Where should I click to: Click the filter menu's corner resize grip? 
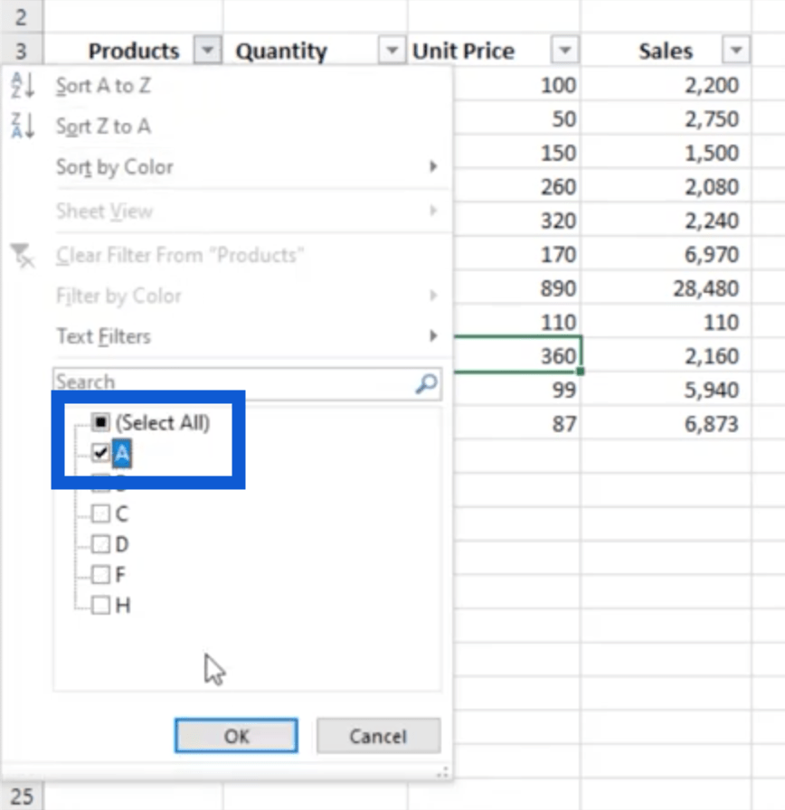click(x=442, y=773)
